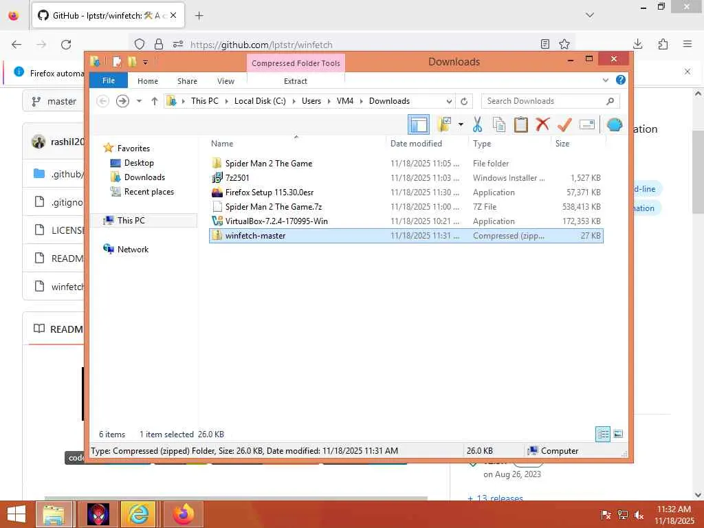
Task: Select Firefox Setup 115.30.0esr file
Action: click(x=406, y=192)
